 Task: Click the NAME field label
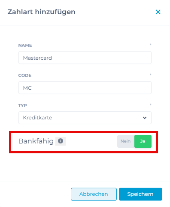click(25, 46)
